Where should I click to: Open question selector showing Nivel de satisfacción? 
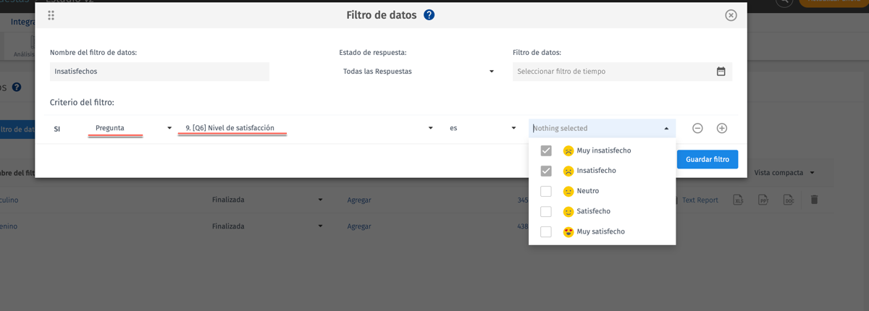(x=309, y=128)
